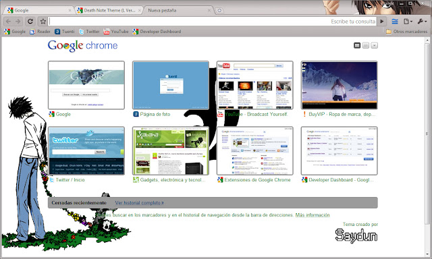Open the Developer Dashboard thumbnail
Screen dimensions: 432x259
click(x=339, y=151)
